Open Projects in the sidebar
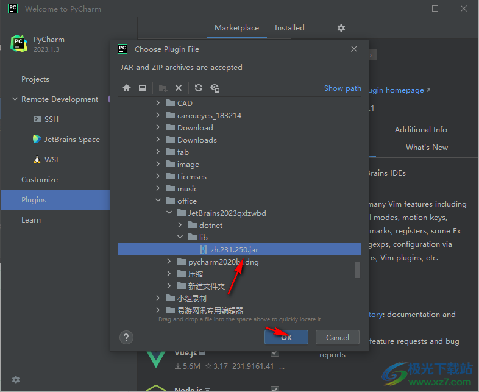 [35, 79]
